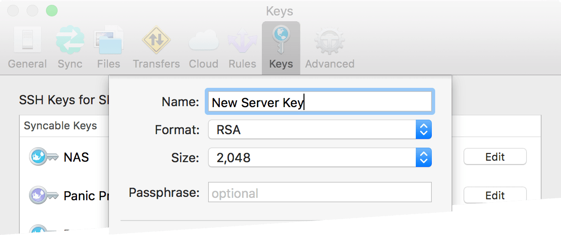Click the Syncable Keys column header

[x=61, y=126]
